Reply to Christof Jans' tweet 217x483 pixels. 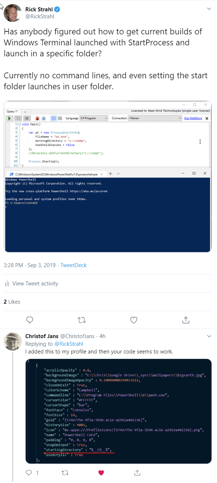(x=29, y=473)
